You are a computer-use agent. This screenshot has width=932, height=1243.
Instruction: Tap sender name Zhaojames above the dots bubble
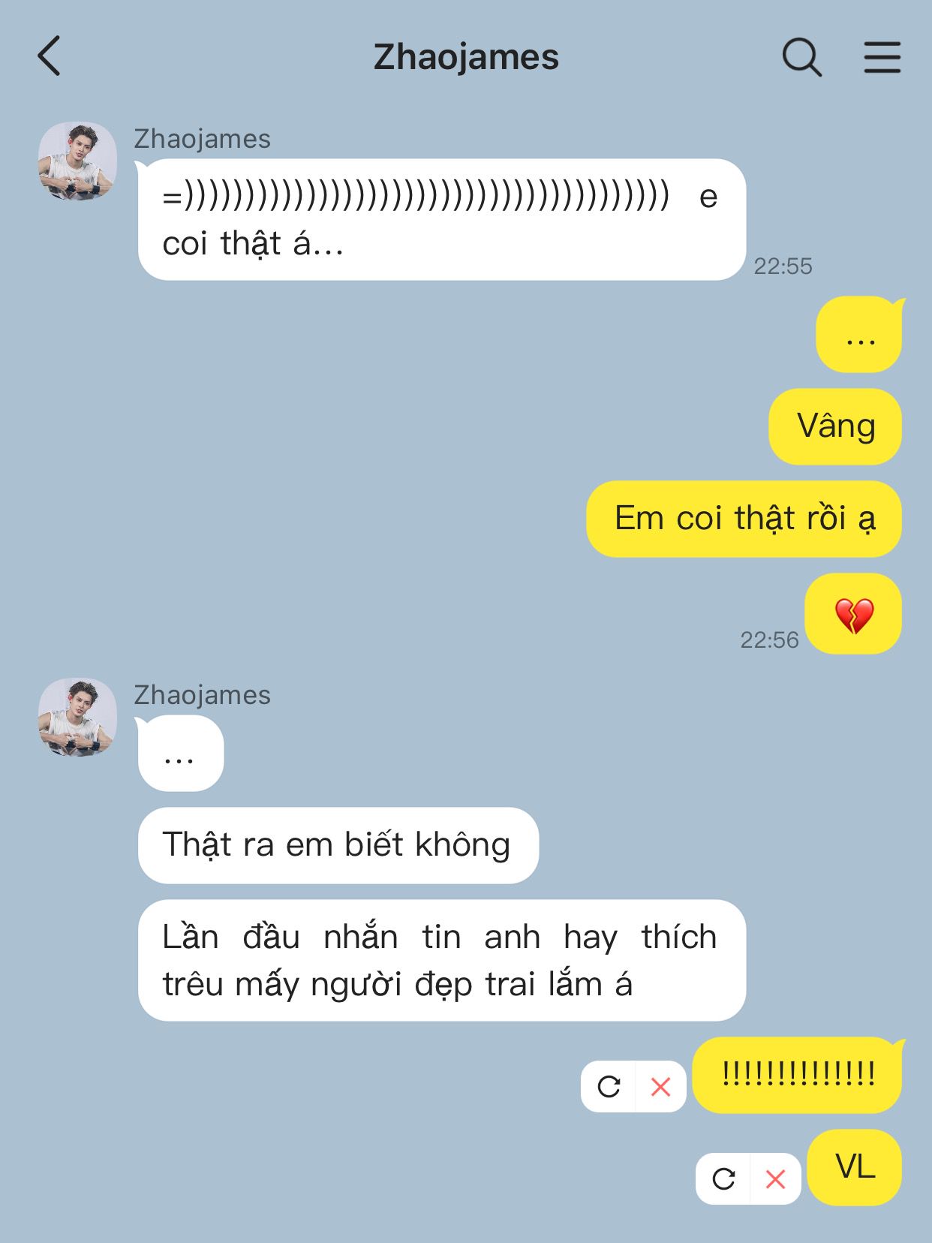point(202,695)
